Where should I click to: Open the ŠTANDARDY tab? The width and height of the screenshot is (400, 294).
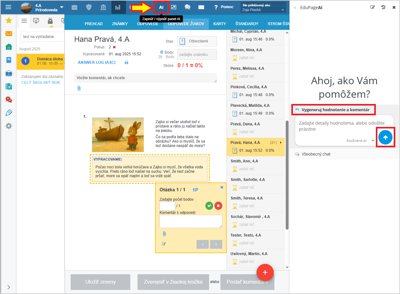point(247,24)
